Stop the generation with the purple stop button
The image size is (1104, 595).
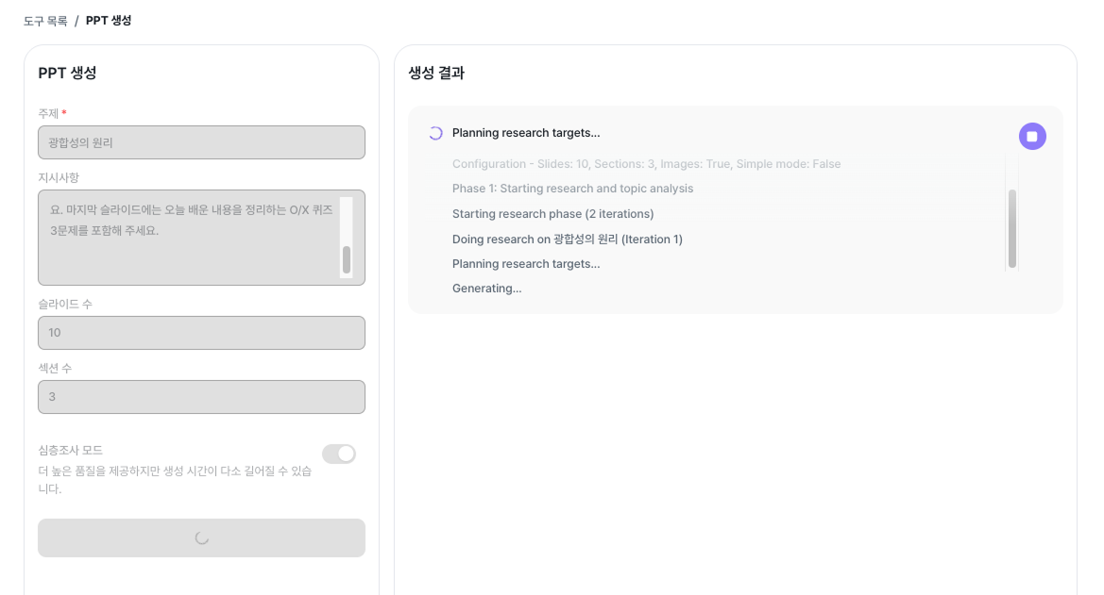coord(1032,137)
